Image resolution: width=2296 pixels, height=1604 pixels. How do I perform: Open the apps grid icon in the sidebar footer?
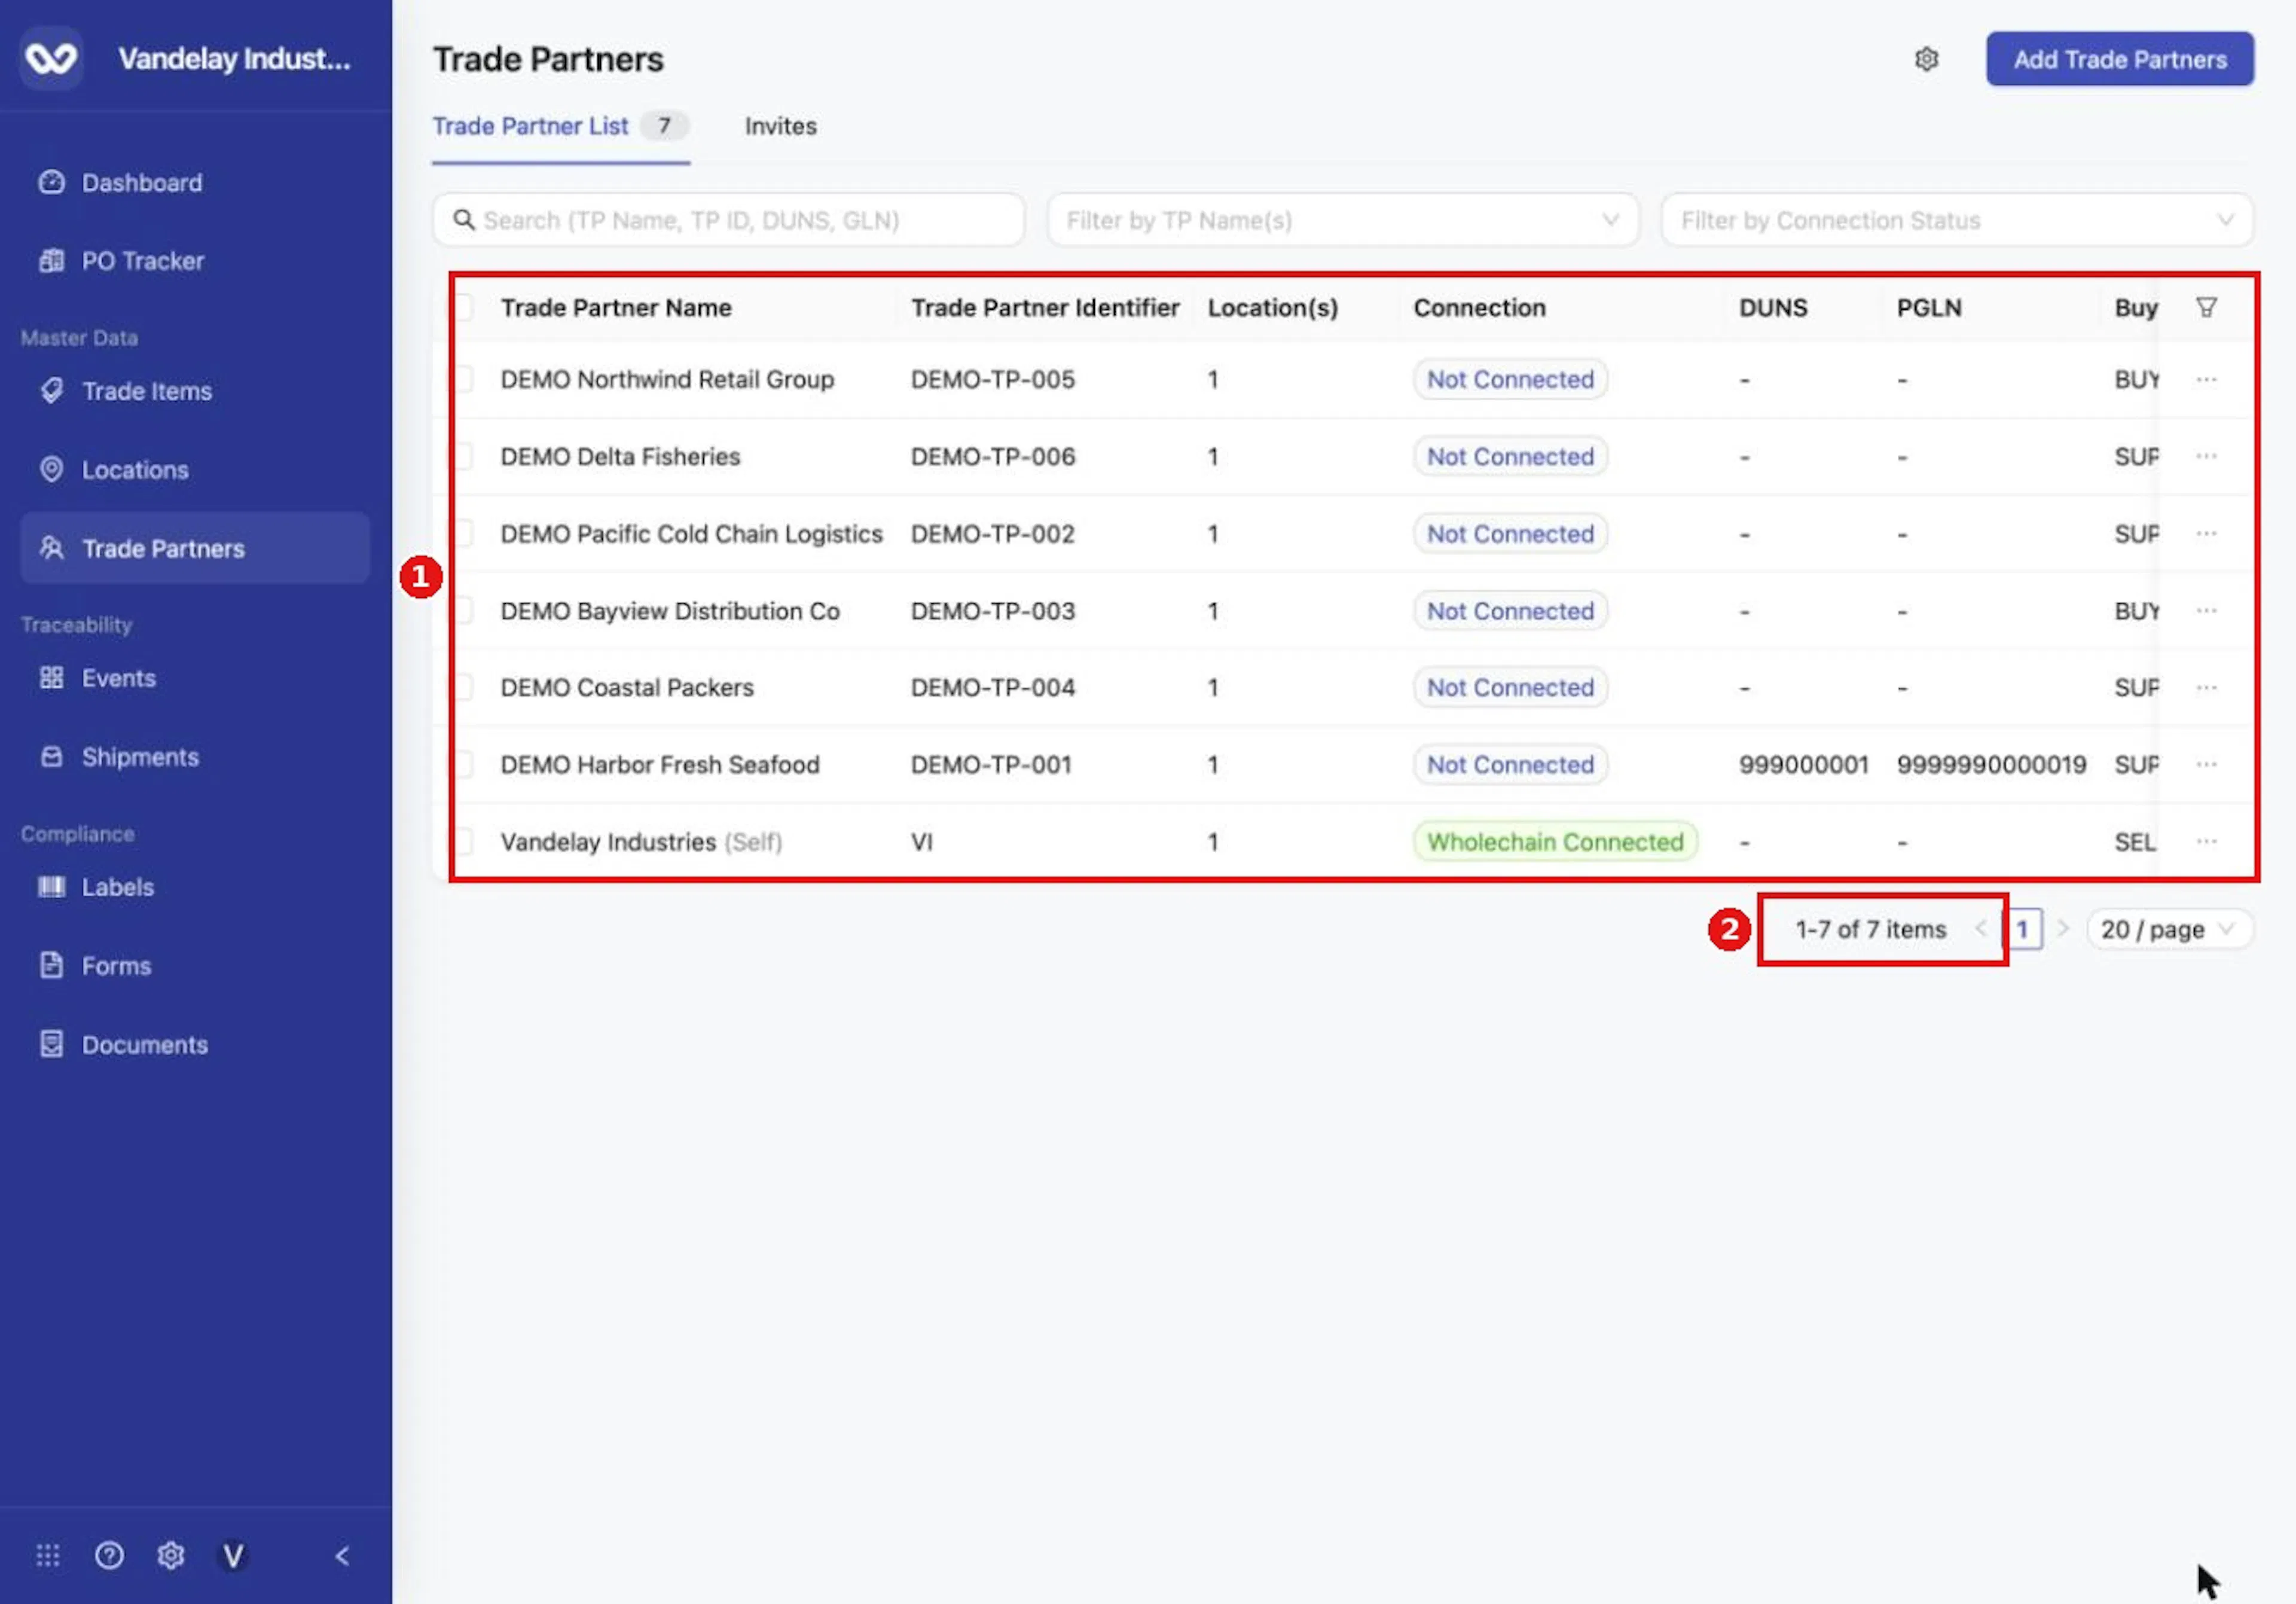(x=48, y=1555)
